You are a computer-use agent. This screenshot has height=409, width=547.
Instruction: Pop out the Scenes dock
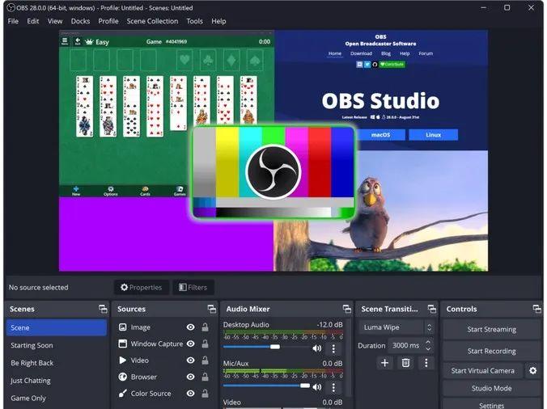pyautogui.click(x=103, y=309)
